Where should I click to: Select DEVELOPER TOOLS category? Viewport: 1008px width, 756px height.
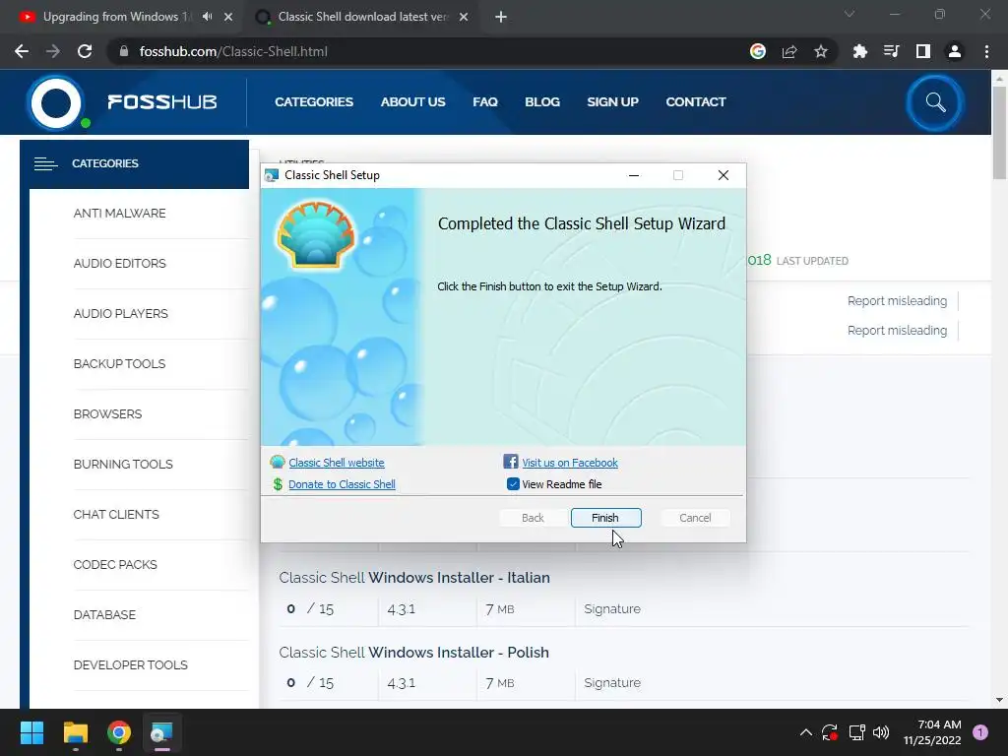pos(131,664)
